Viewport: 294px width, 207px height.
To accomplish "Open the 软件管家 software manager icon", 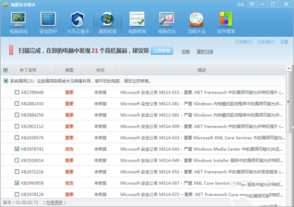I will click(225, 23).
